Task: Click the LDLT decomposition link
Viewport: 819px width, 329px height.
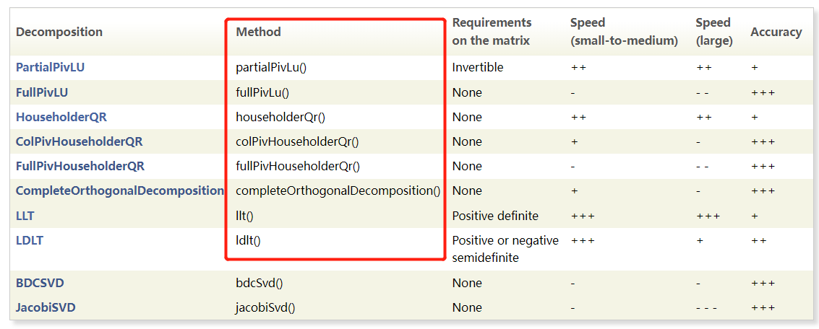Action: tap(30, 240)
